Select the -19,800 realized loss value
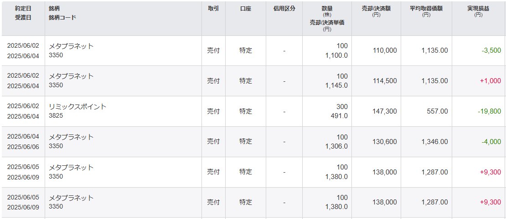The image size is (506, 219). pos(490,111)
